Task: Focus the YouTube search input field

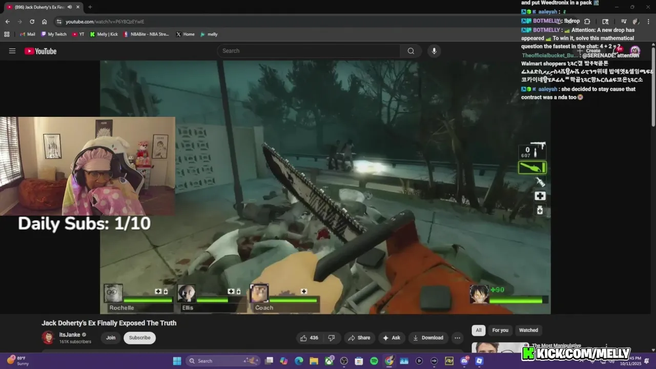Action: (309, 51)
